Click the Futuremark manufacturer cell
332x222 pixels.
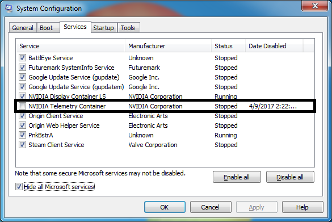click(x=144, y=68)
